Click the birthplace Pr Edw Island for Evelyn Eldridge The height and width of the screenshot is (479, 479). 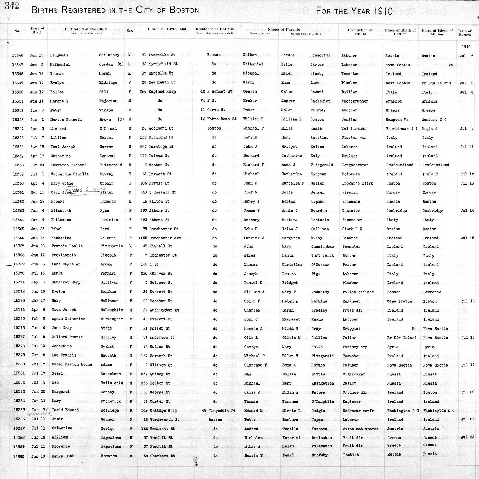[436, 83]
